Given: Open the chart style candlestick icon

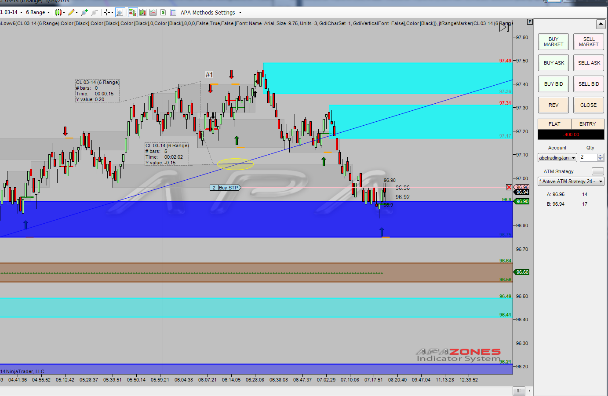Looking at the screenshot, I should click(x=58, y=12).
